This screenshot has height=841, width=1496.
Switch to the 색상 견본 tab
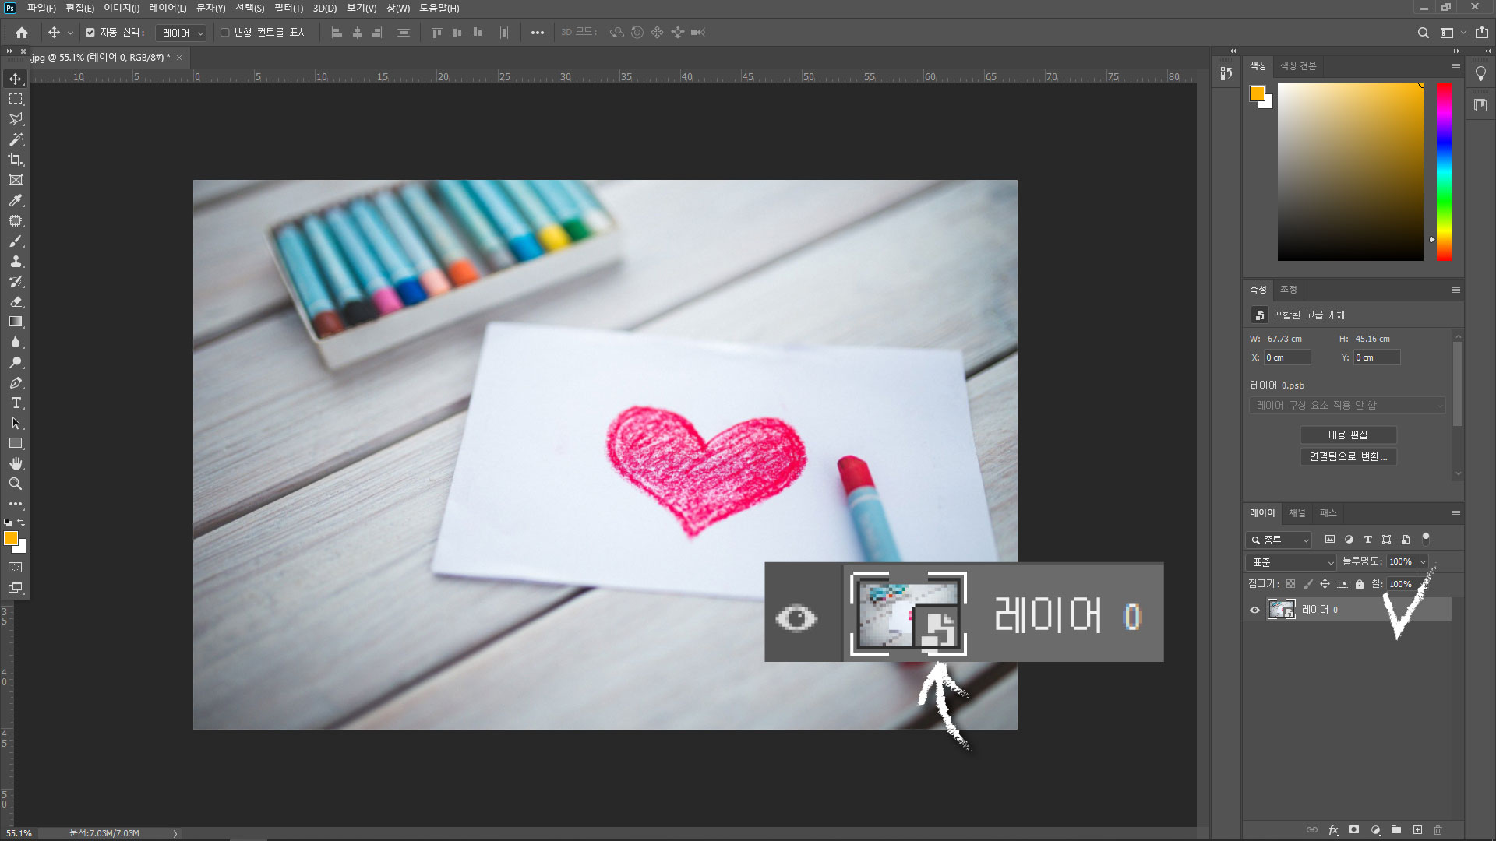coord(1298,66)
